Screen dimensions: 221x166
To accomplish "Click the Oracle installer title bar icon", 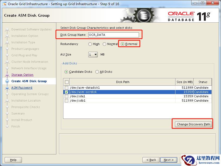I will tap(5, 4).
